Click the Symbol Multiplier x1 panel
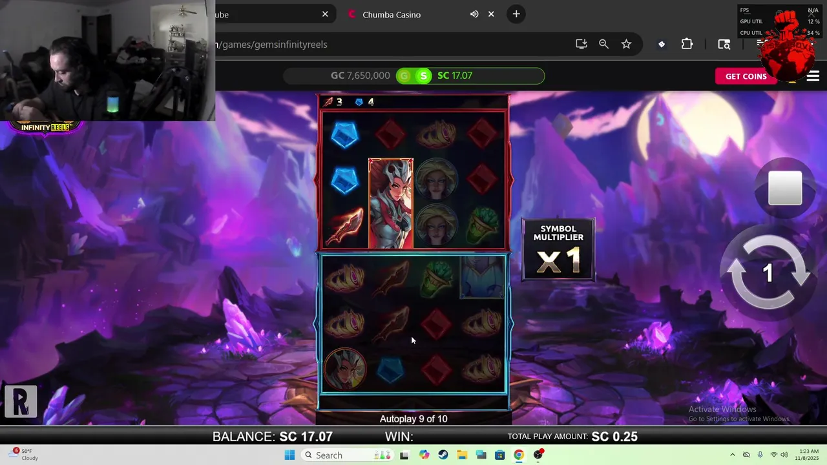 click(558, 250)
